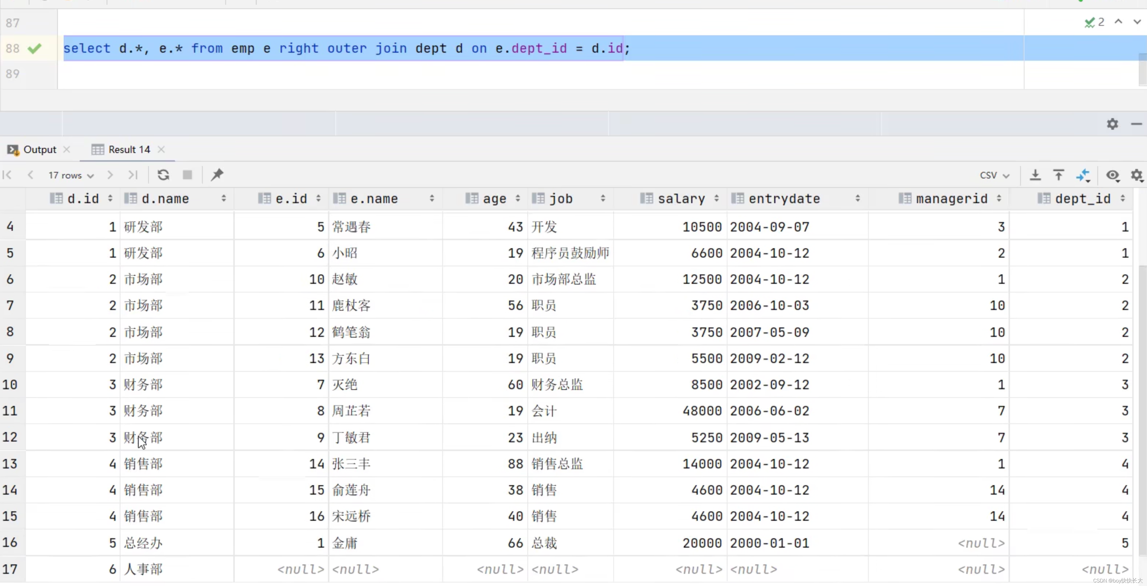Close the Result 14 tab
Screen dimensions: 1147x586
[x=161, y=149]
